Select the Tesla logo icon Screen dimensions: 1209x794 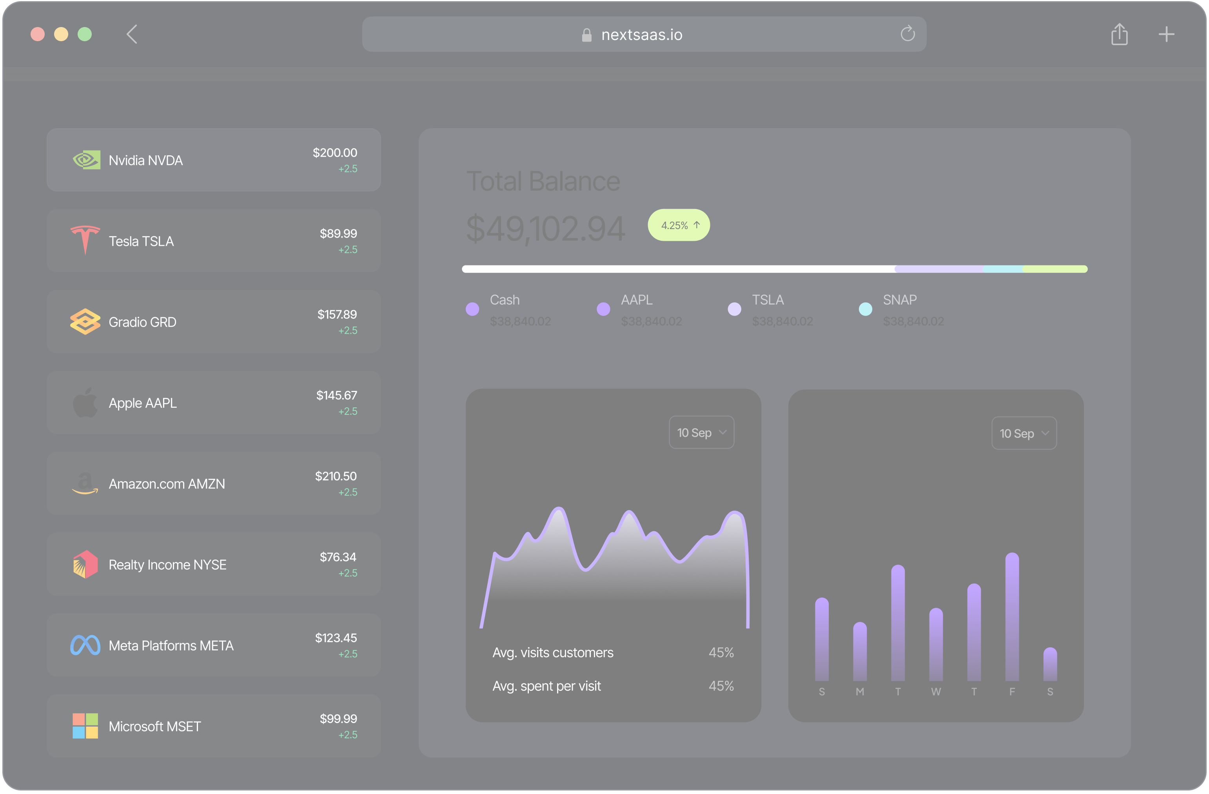[x=85, y=240]
